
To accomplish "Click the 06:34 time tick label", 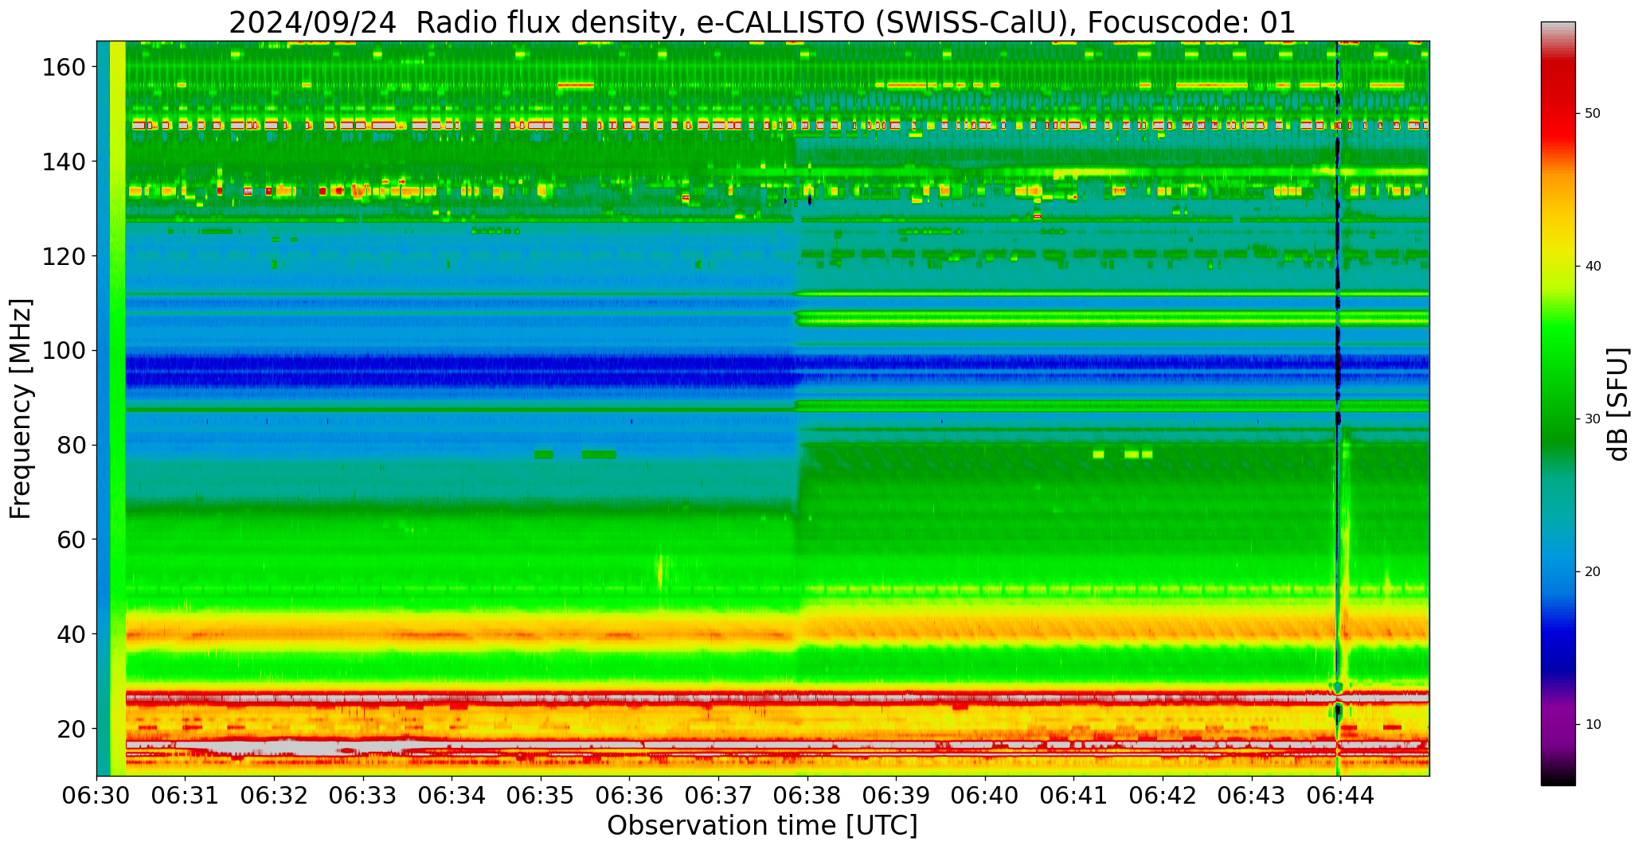I will [x=452, y=794].
